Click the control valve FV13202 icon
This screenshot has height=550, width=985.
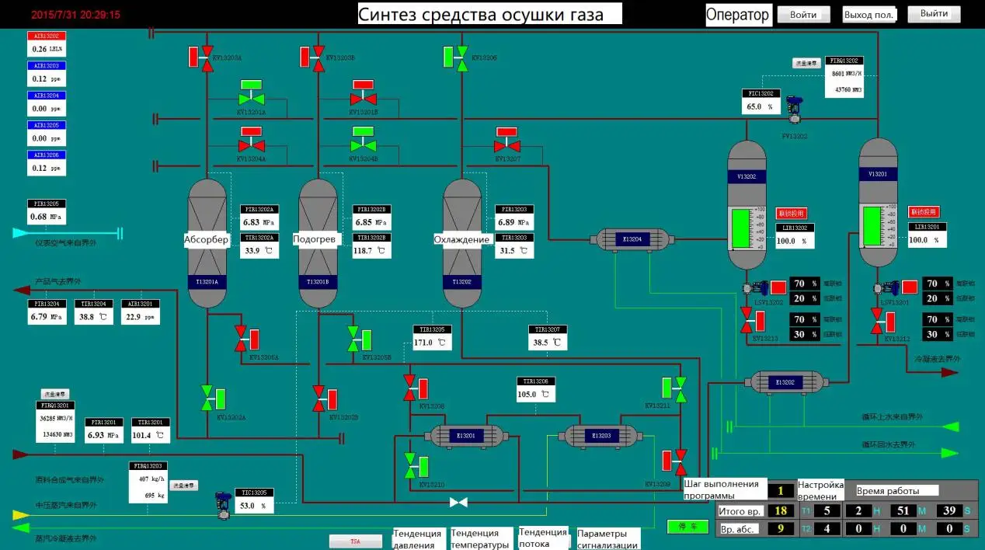(x=794, y=109)
